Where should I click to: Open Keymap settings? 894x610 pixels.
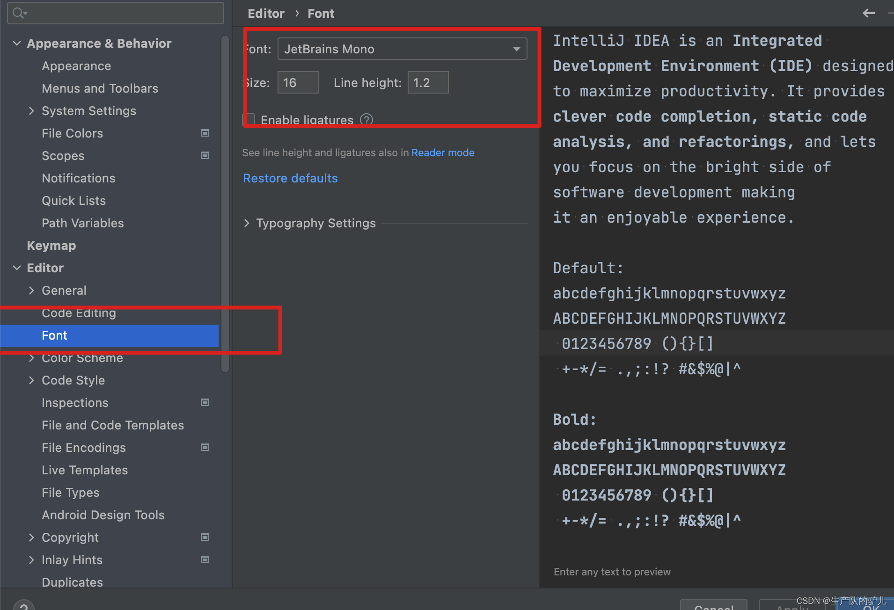51,246
